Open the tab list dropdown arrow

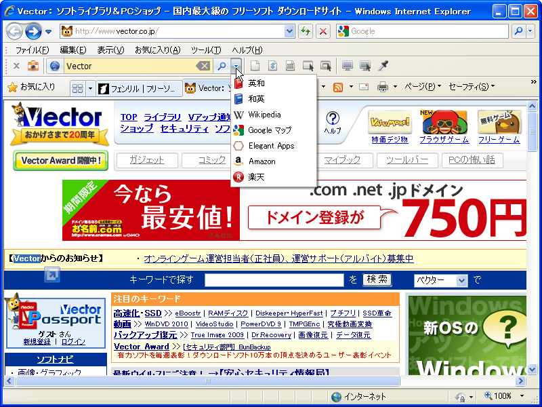90,89
